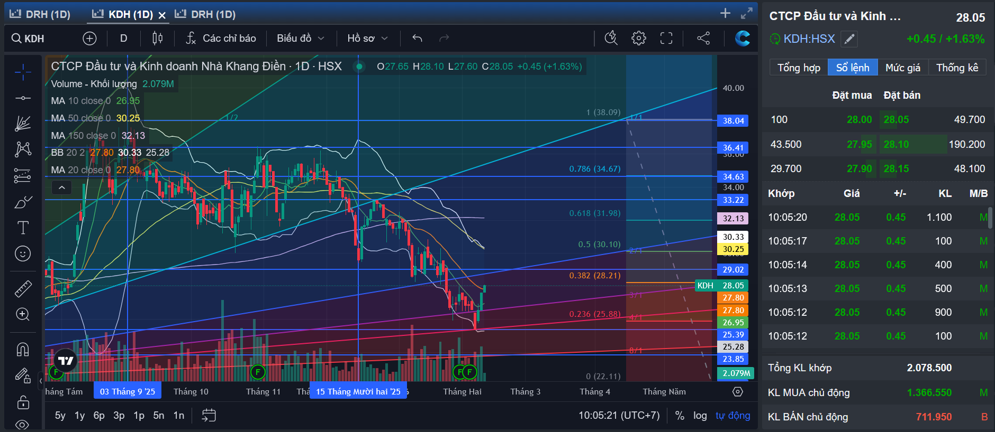Select the text annotation tool

pos(23,228)
